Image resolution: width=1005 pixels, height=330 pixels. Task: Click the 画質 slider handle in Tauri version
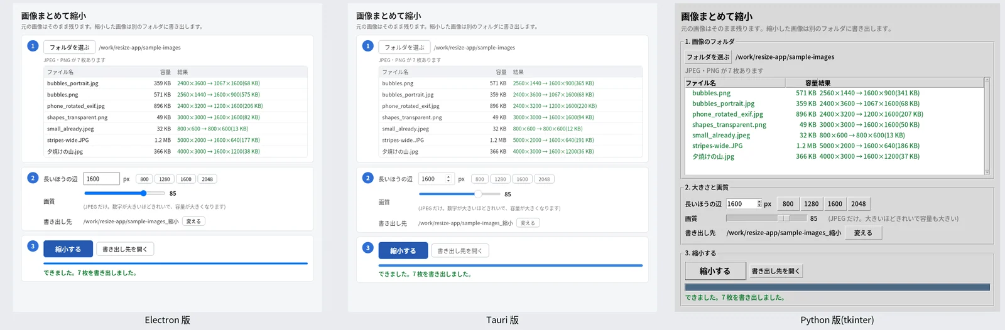click(478, 194)
